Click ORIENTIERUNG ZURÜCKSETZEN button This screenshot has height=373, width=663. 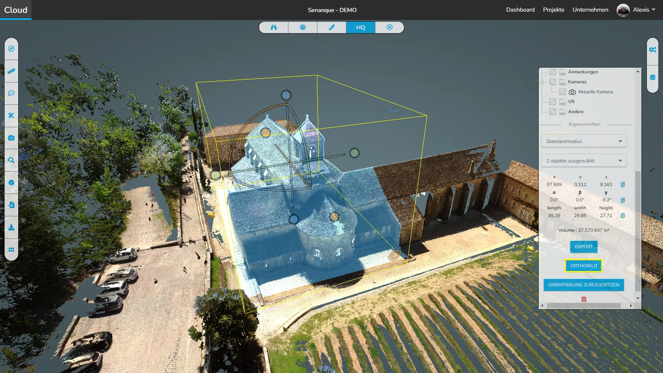pos(584,285)
